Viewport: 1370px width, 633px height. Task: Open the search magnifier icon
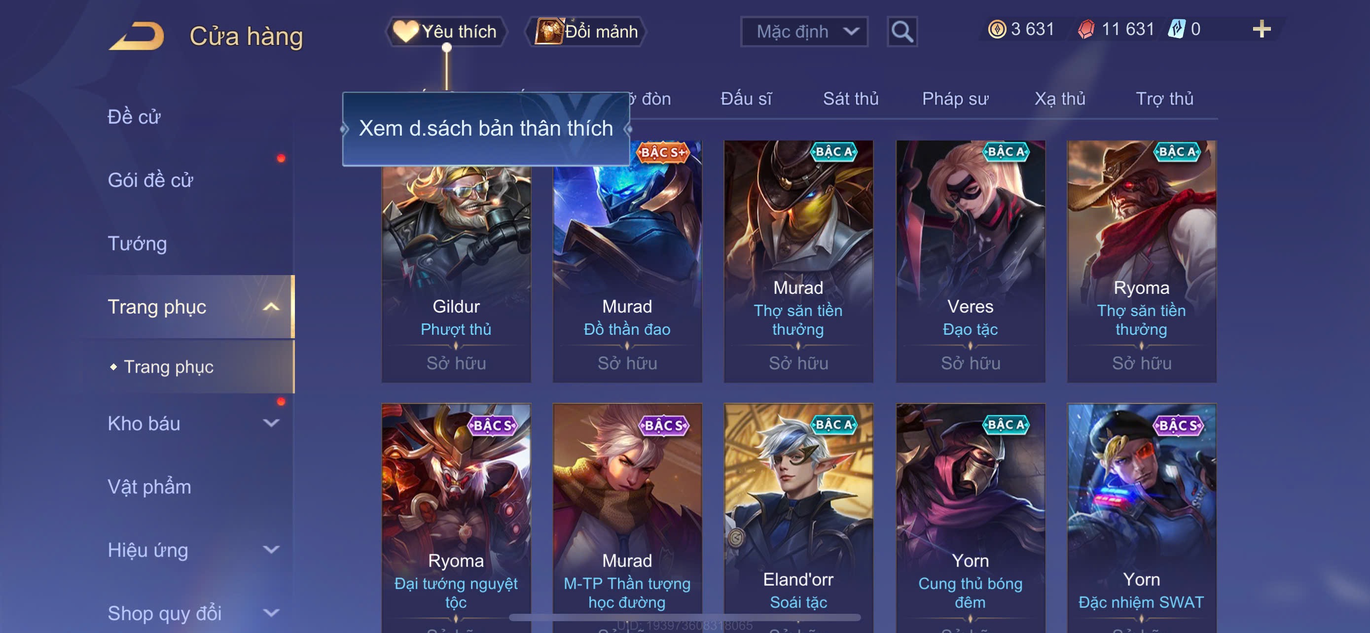click(902, 32)
